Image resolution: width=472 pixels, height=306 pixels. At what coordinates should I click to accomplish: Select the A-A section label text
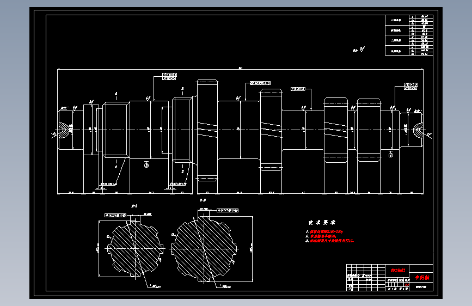click(134, 206)
